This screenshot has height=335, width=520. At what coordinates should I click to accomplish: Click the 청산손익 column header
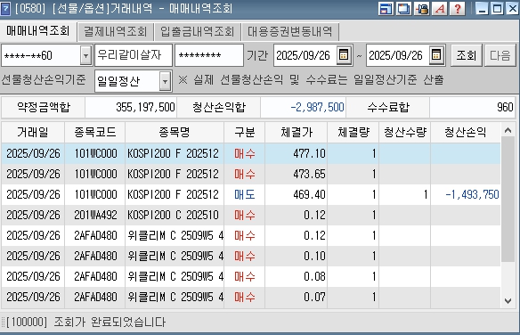click(466, 133)
